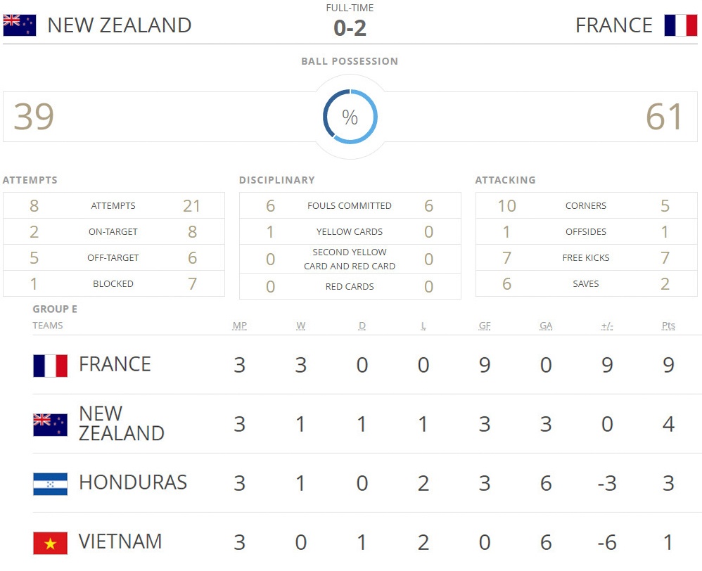Open the FRANCE team page

point(115,364)
